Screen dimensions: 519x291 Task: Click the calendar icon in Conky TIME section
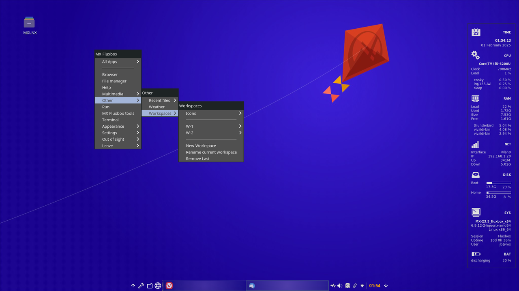pyautogui.click(x=476, y=32)
